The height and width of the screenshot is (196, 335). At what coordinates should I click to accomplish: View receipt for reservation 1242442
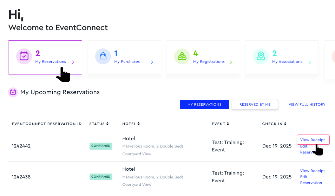313,140
